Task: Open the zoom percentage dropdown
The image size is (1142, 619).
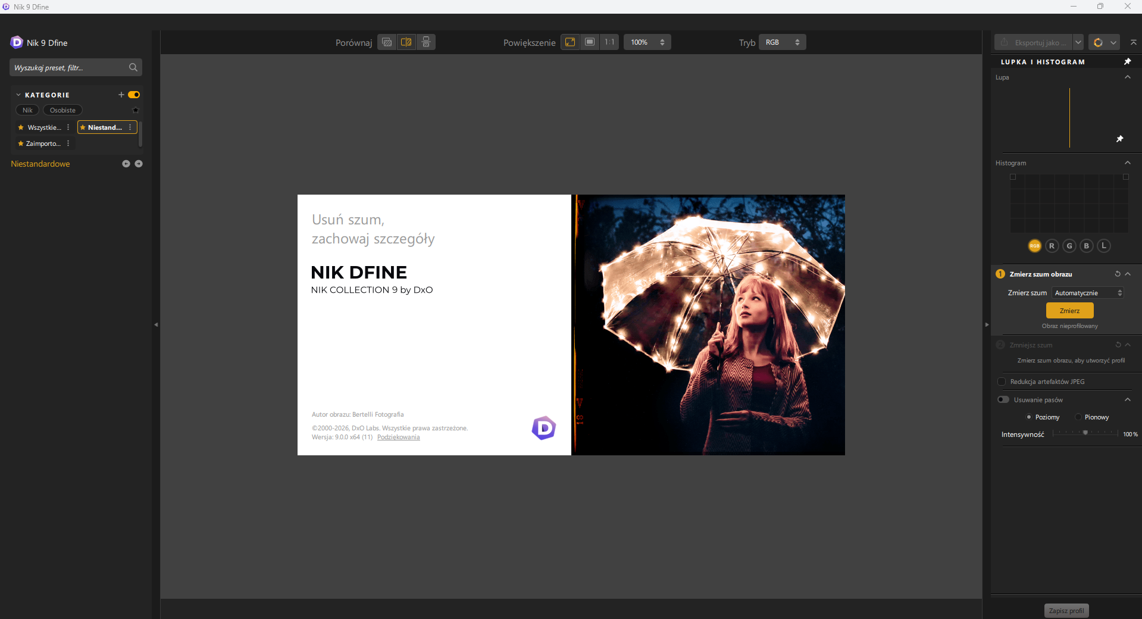Action: 647,42
